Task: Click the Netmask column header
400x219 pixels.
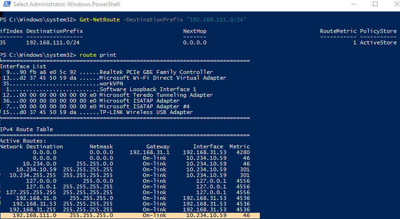Action: coord(101,147)
